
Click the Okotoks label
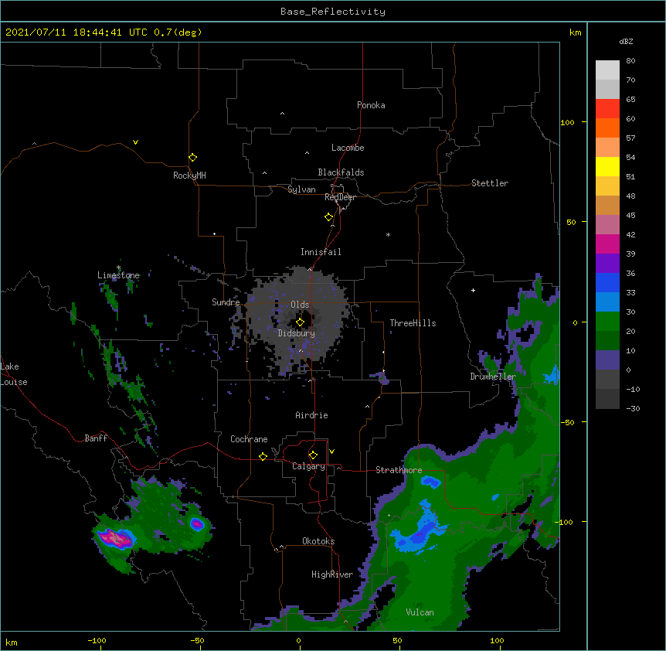[x=318, y=541]
